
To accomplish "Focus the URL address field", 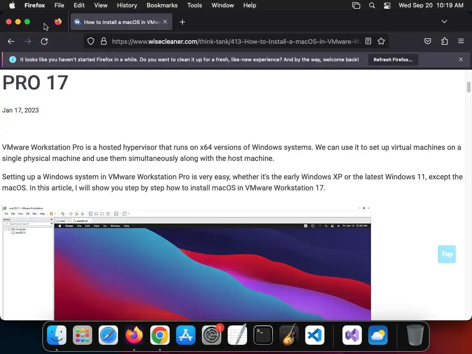I will pos(236,41).
